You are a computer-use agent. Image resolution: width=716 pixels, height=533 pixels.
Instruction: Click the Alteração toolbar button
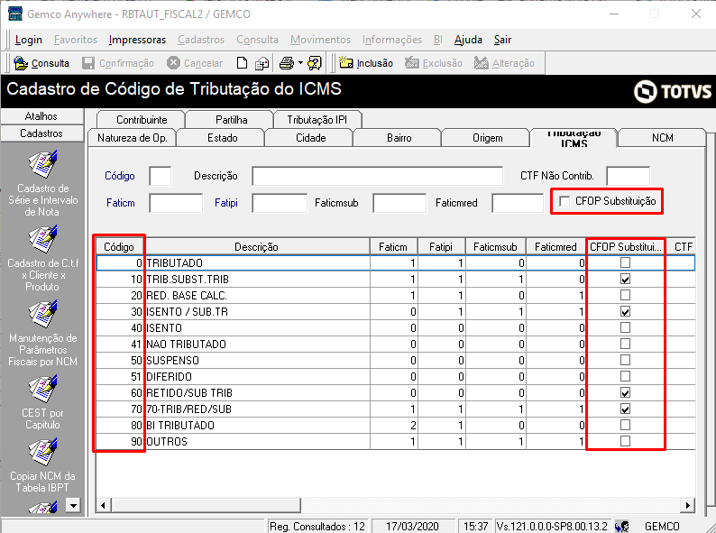point(504,63)
